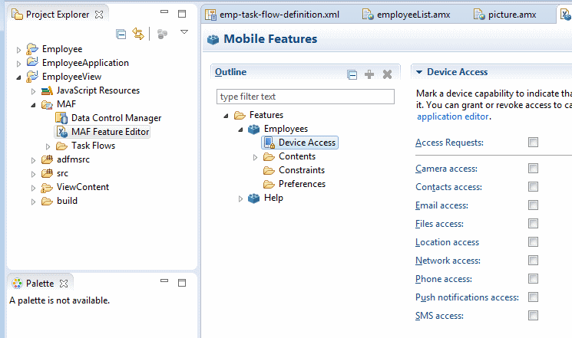Switch to picture.amx editor tab

pyautogui.click(x=505, y=15)
